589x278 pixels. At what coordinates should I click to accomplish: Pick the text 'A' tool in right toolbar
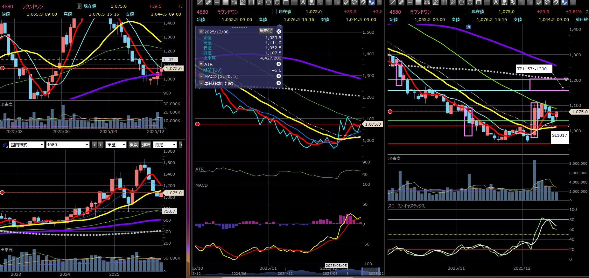pyautogui.click(x=496, y=2)
